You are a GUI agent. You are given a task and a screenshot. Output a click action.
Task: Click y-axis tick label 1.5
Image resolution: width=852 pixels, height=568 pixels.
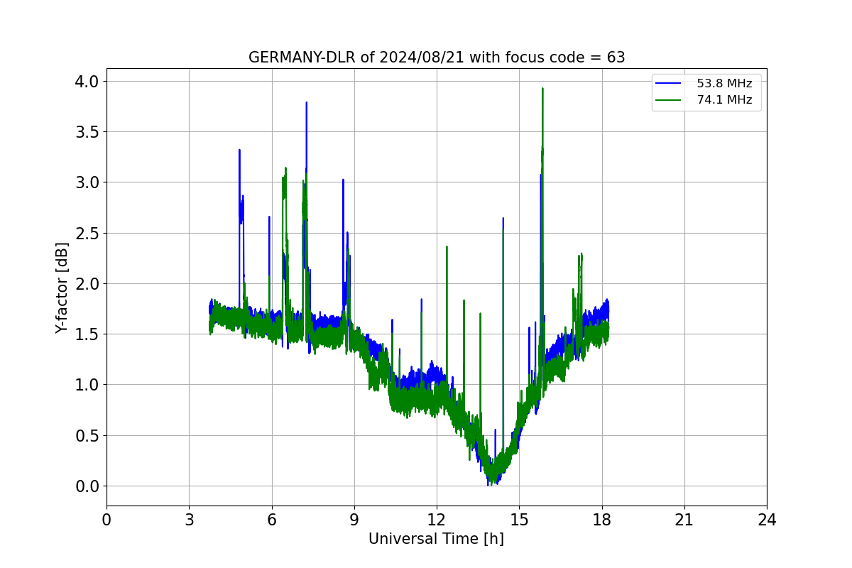coord(87,334)
